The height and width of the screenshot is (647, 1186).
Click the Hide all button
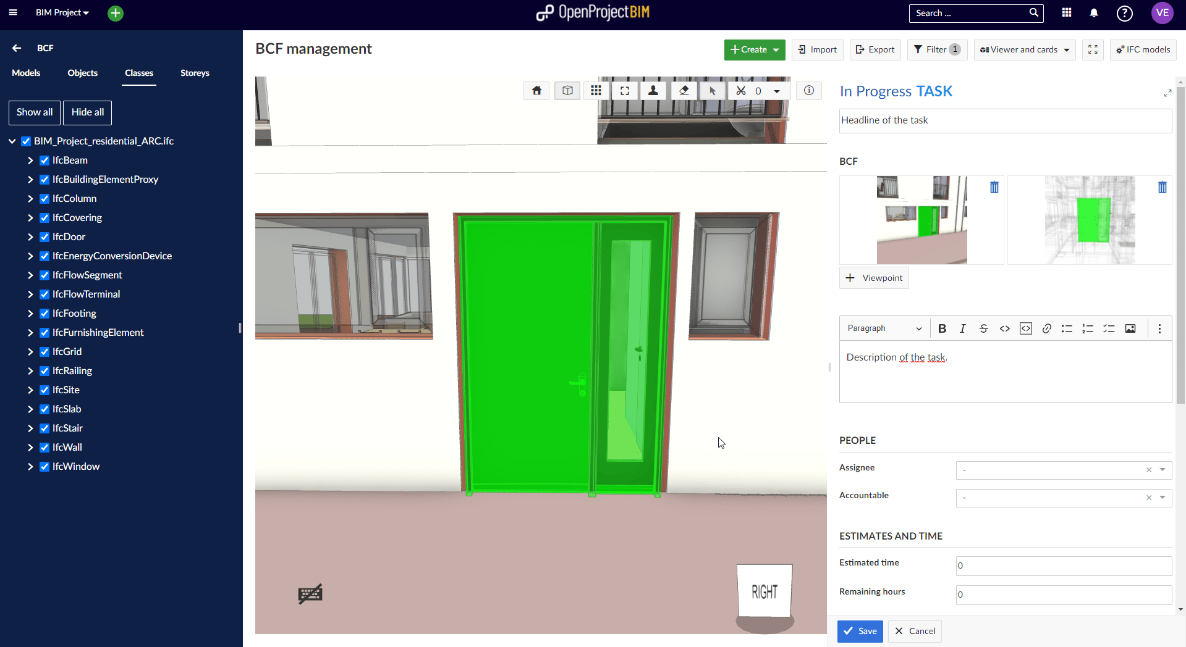[x=87, y=112]
